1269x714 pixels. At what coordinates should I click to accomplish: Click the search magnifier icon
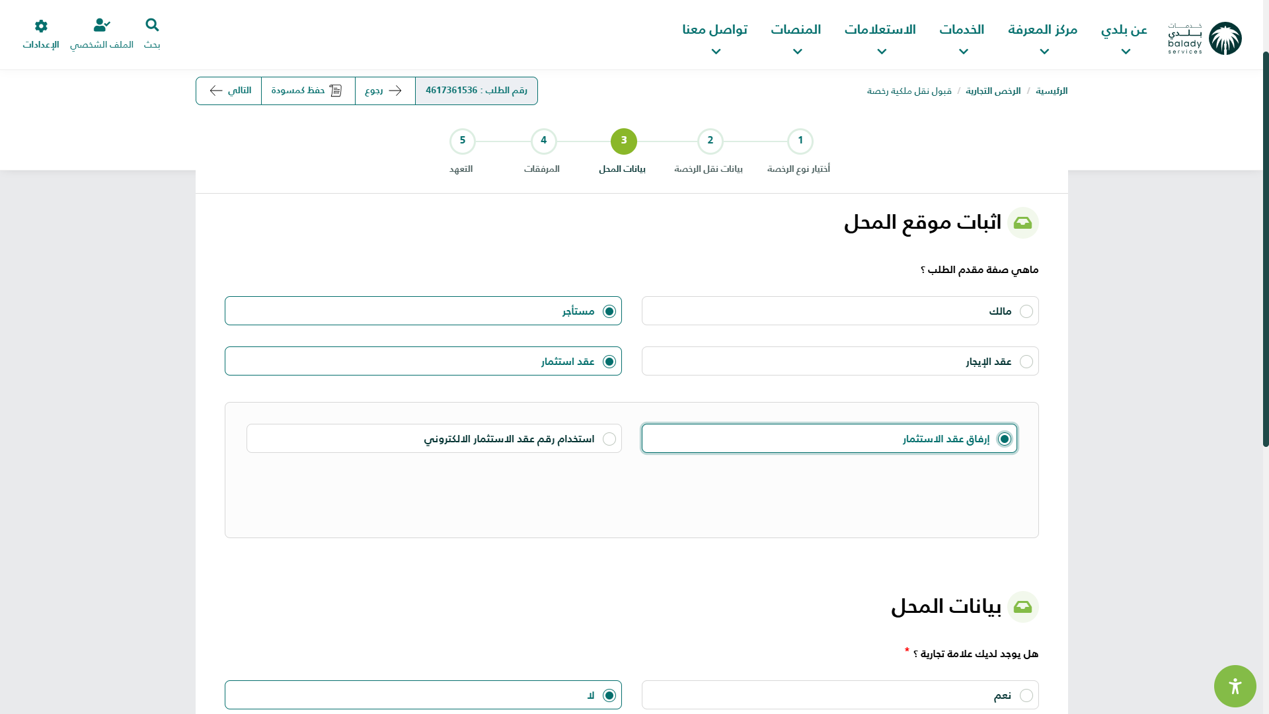(152, 25)
